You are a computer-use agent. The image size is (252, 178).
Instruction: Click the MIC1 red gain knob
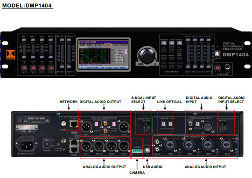pyautogui.click(x=24, y=68)
